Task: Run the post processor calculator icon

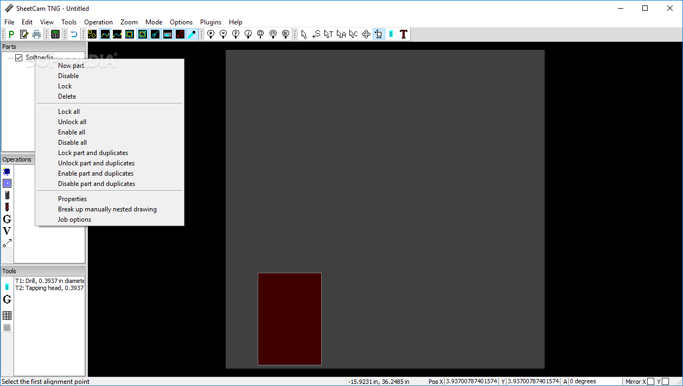Action: pyautogui.click(x=55, y=34)
